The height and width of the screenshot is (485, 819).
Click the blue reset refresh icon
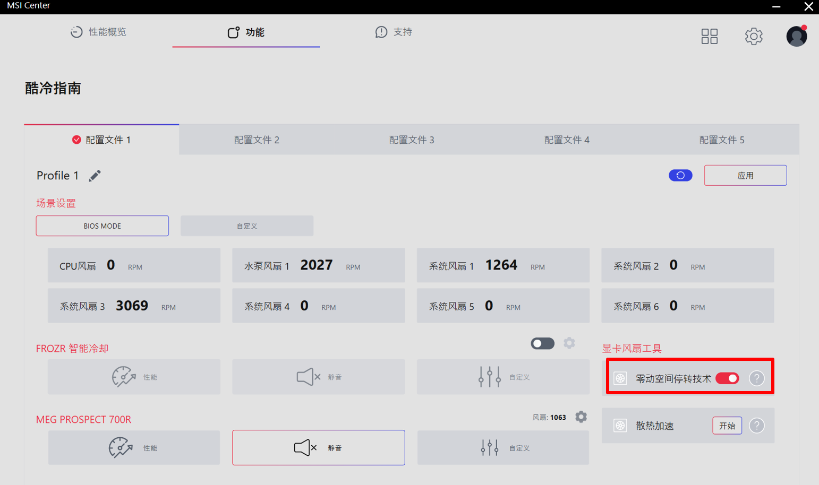click(x=680, y=176)
